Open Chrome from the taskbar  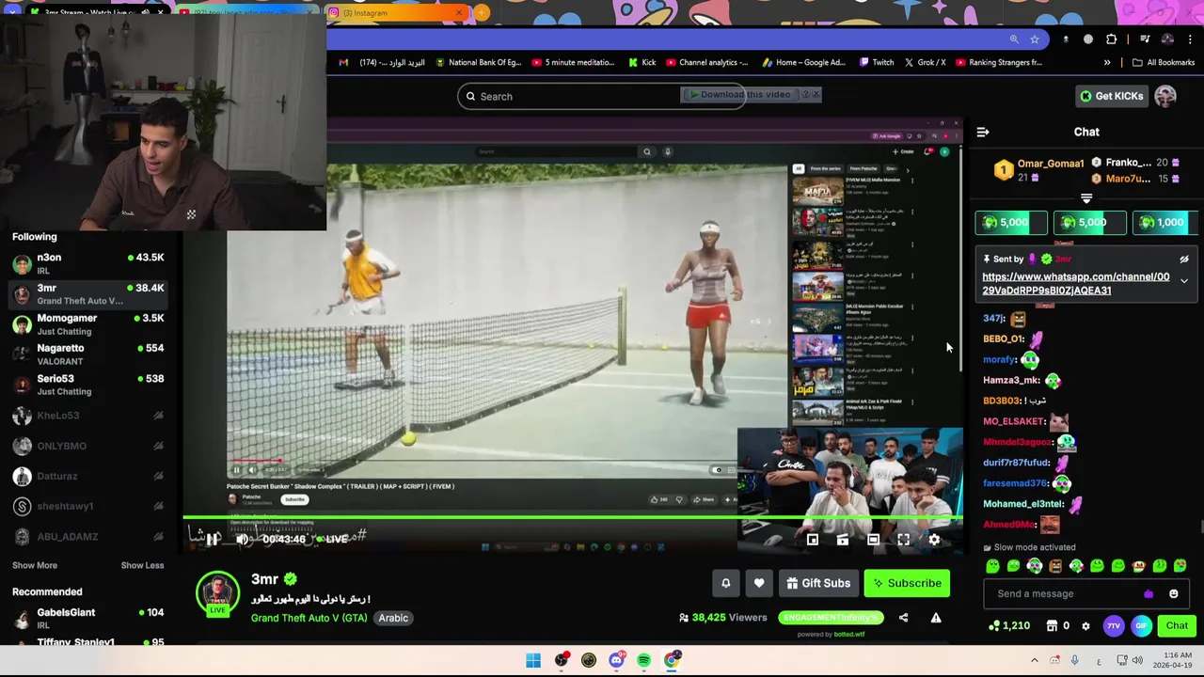[x=672, y=660]
